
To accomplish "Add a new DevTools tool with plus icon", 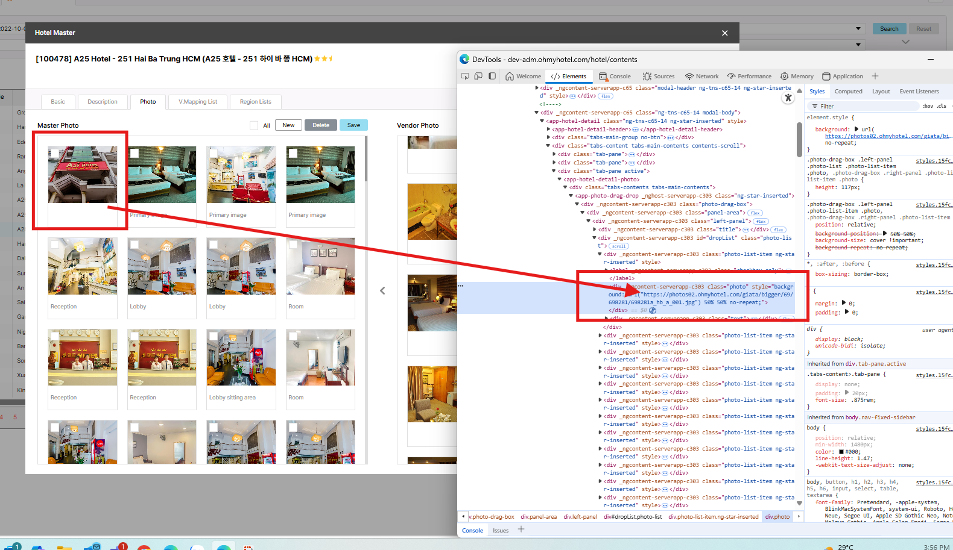I will [875, 77].
